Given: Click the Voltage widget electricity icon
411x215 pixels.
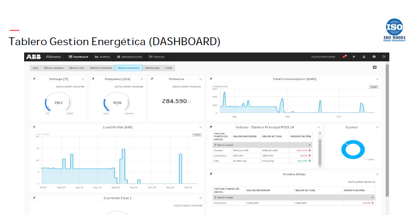Looking at the screenshot, I should pyautogui.click(x=34, y=79).
